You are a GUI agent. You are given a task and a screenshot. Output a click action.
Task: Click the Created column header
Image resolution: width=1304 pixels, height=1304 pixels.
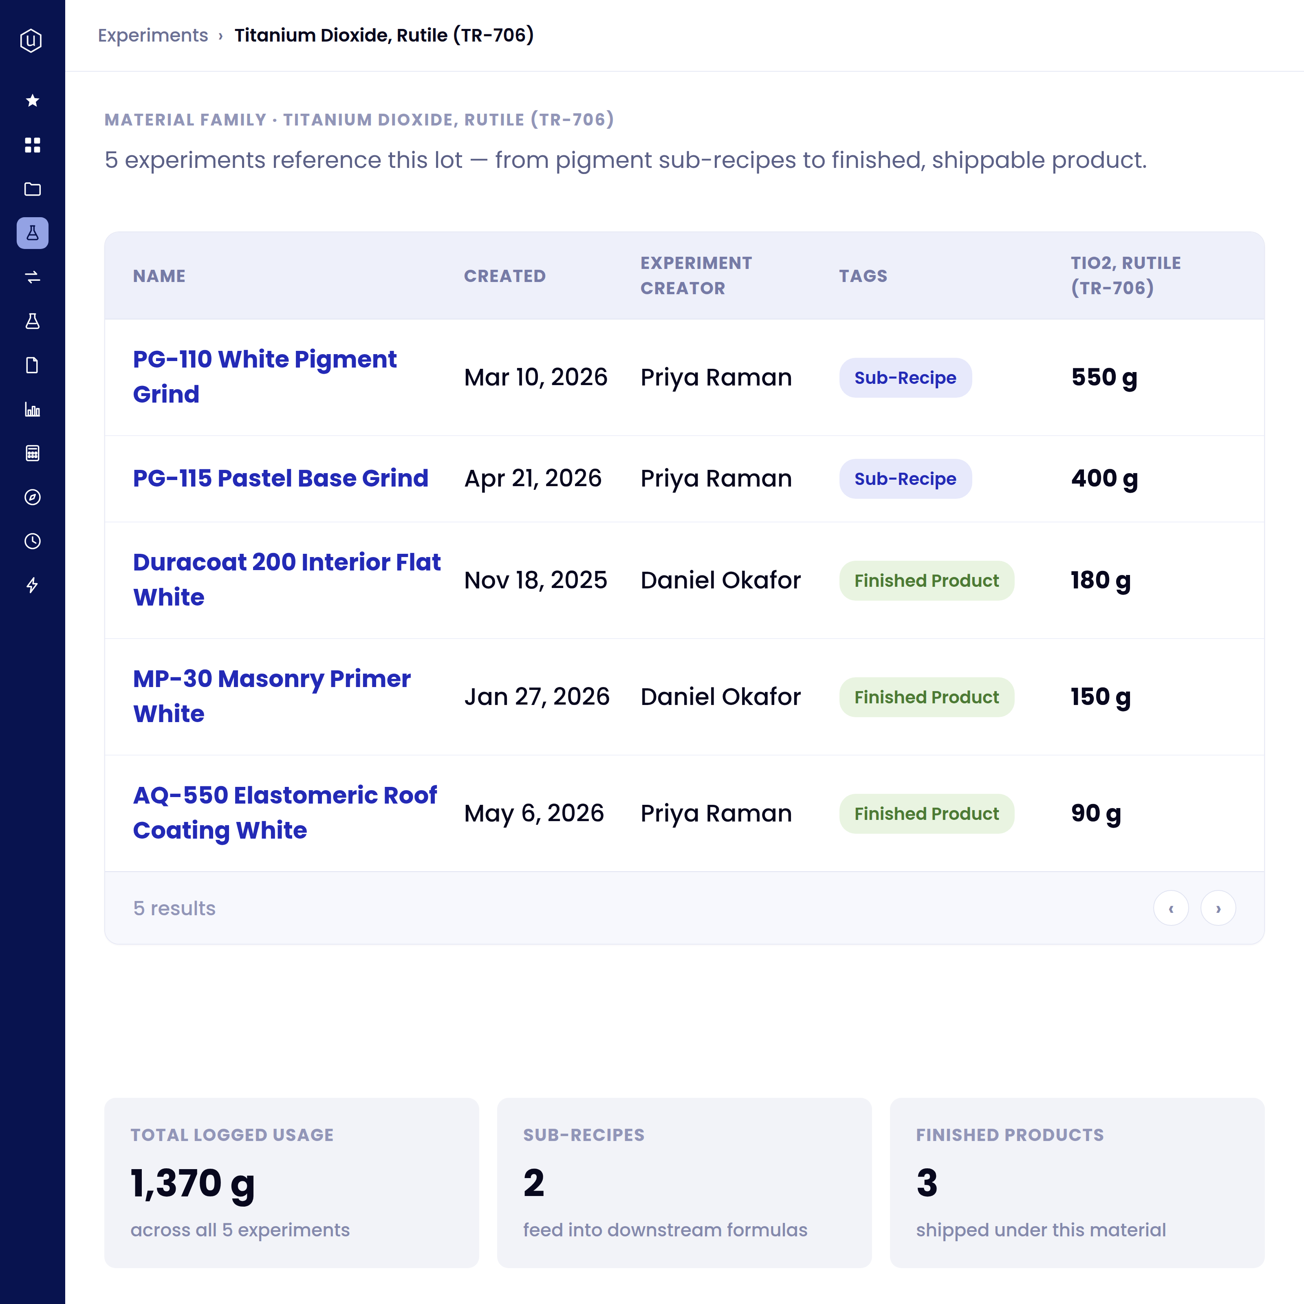[505, 276]
